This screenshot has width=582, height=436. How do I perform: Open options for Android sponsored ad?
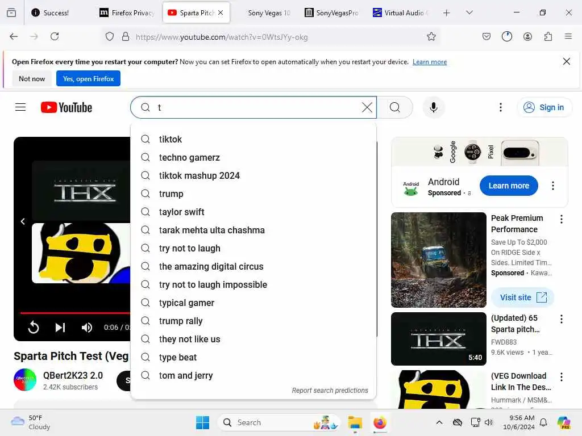(552, 186)
